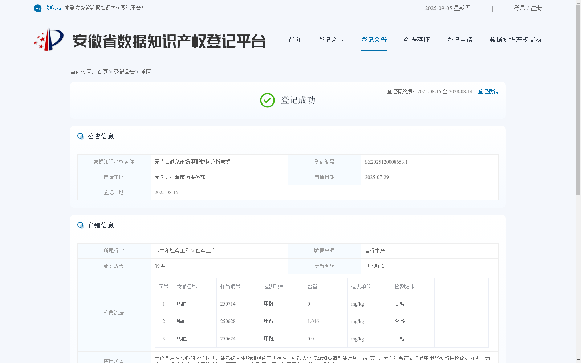The image size is (581, 363).
Task: Click application date 2025-07-29
Action: coord(377,177)
